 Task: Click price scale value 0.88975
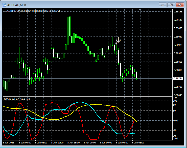click(178, 45)
